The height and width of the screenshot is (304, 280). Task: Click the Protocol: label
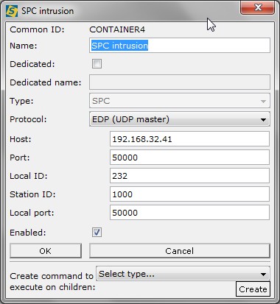(28, 119)
